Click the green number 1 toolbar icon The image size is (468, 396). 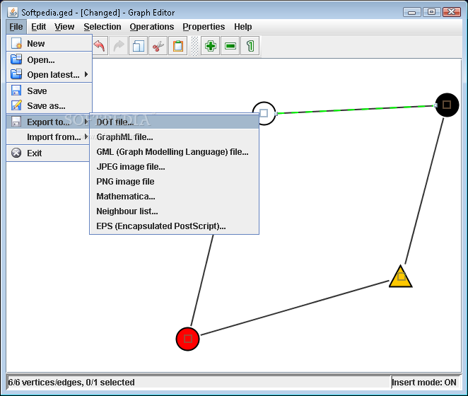[x=250, y=46]
